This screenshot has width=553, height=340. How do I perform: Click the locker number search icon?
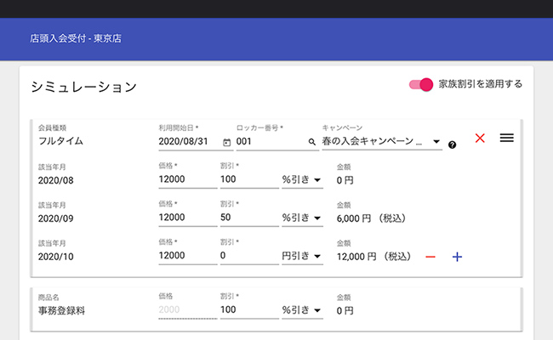311,142
